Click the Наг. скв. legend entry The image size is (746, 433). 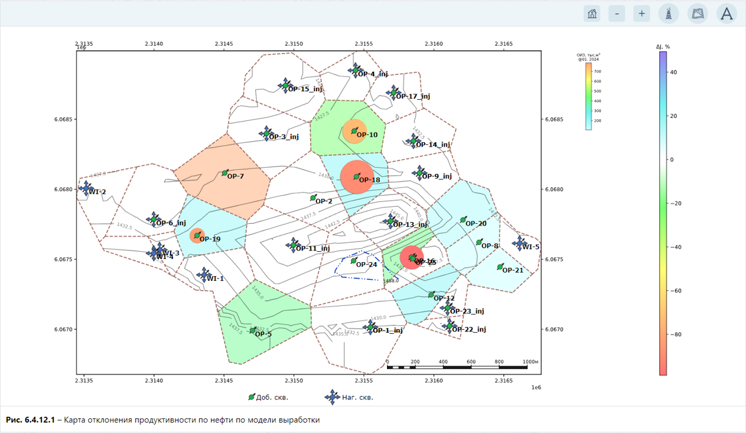click(349, 398)
